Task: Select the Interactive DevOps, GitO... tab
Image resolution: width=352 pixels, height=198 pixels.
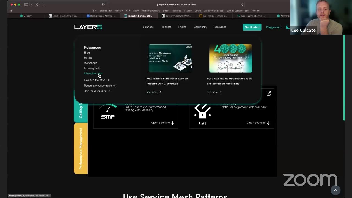Action: pyautogui.click(x=138, y=16)
